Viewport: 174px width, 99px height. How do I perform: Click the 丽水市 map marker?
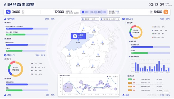78,64
